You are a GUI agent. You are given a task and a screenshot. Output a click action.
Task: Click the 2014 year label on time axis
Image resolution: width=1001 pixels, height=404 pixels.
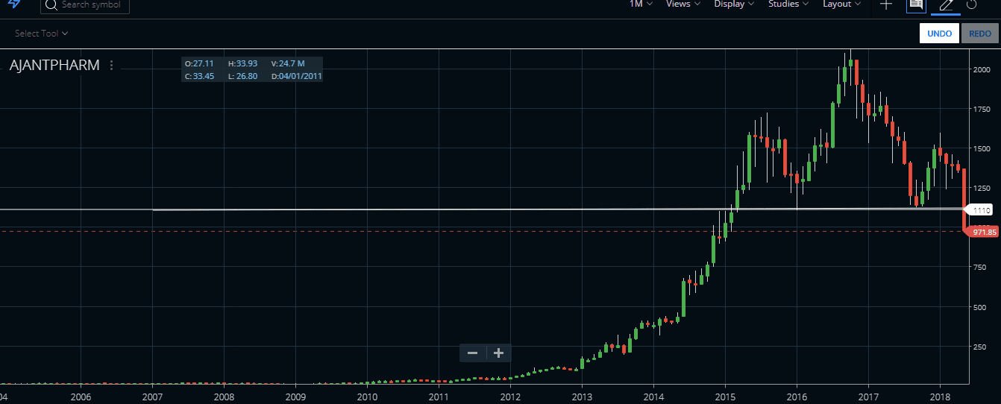point(653,396)
